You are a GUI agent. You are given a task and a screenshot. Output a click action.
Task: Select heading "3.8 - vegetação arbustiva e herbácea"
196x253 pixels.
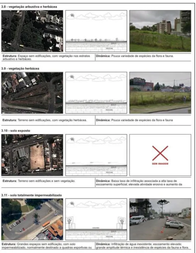point(29,7)
